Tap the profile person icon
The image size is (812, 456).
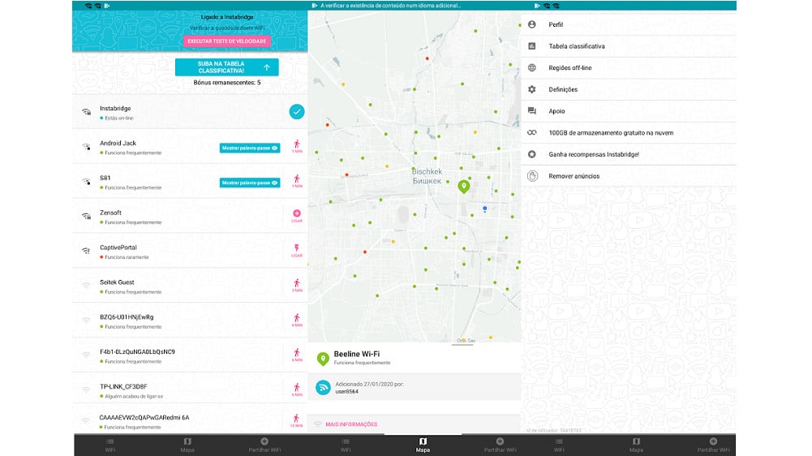tap(532, 24)
